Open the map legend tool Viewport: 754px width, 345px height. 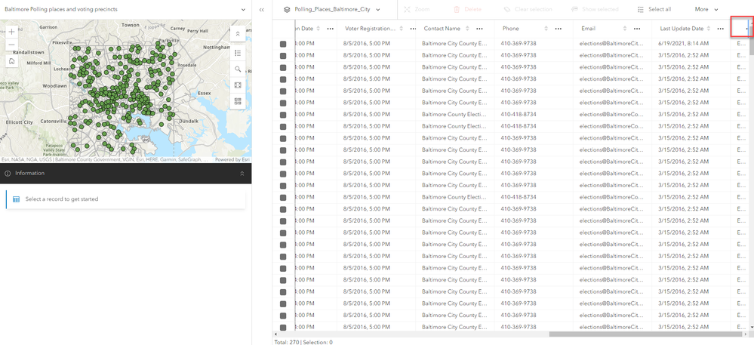click(238, 53)
